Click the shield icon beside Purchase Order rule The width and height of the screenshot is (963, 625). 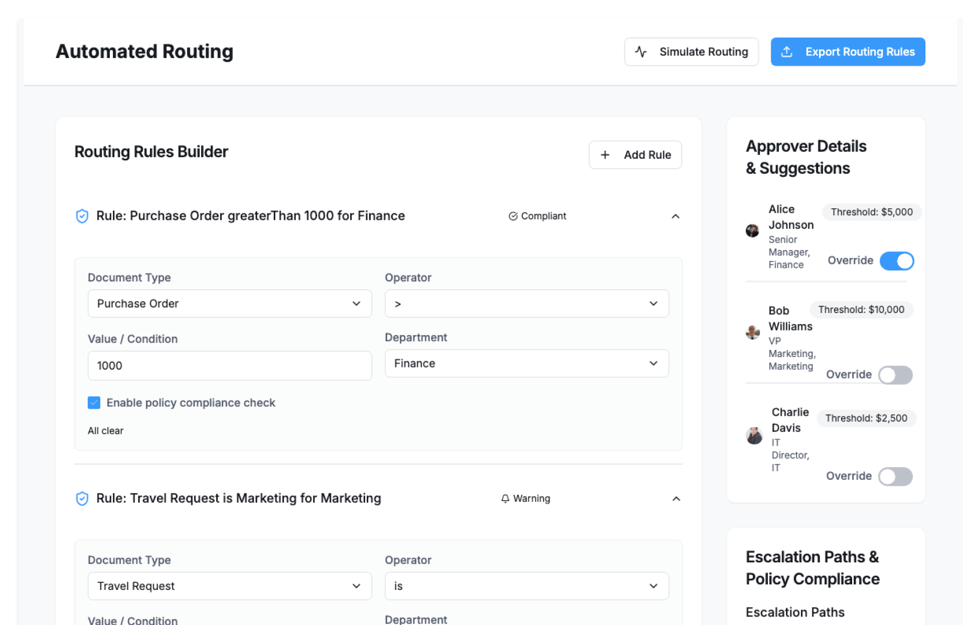point(82,216)
